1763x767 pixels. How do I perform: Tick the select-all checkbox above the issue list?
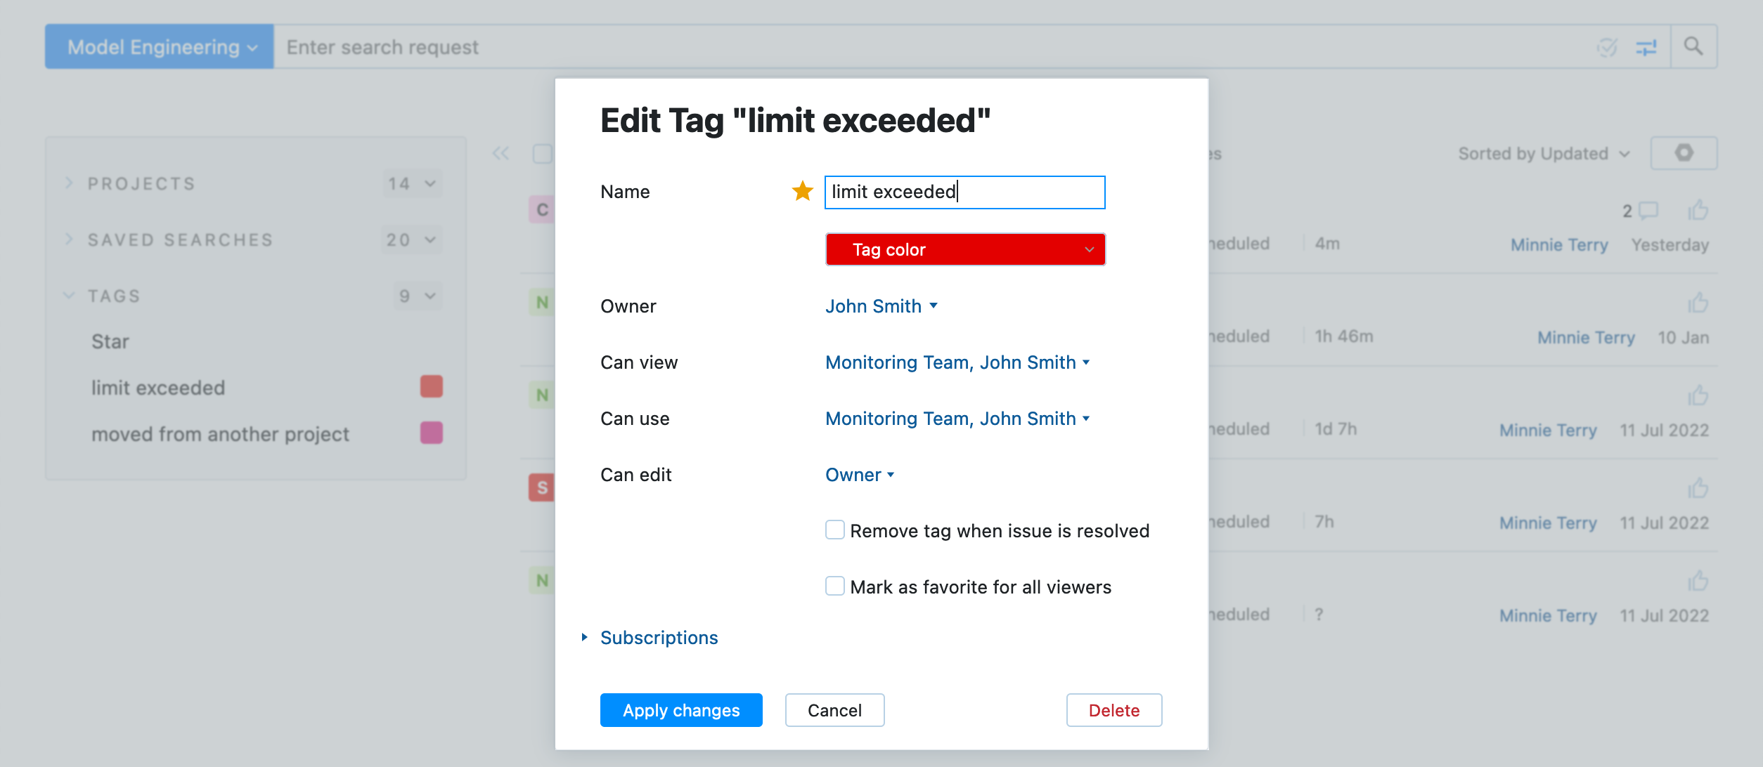coord(541,153)
